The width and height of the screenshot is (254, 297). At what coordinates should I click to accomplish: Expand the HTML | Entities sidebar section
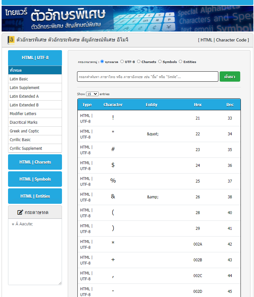35,196
